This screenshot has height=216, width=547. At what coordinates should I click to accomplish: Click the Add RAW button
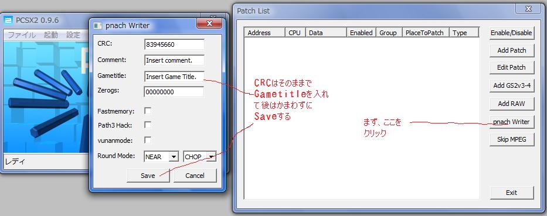tap(511, 104)
